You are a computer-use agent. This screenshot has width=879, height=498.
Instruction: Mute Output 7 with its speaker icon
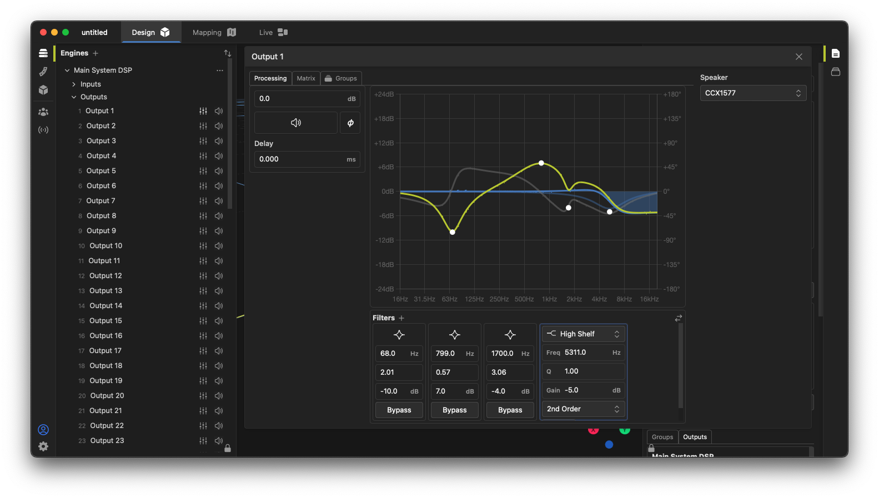[x=219, y=201]
